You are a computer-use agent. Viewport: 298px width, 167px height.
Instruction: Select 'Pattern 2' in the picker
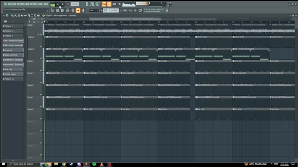(13, 31)
